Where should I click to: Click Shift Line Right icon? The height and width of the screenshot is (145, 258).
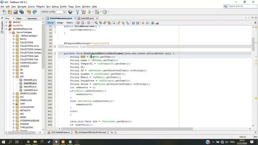coord(137,23)
